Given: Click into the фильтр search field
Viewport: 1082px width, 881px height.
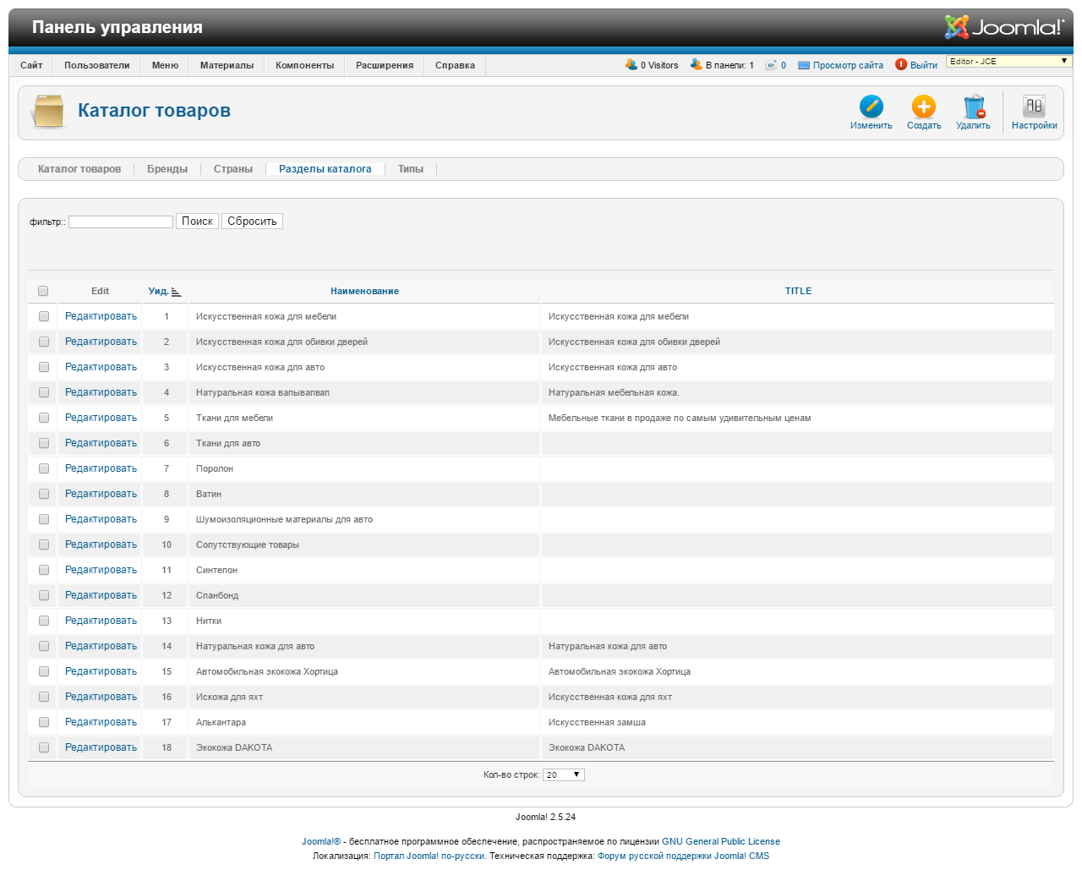Looking at the screenshot, I should 121,222.
